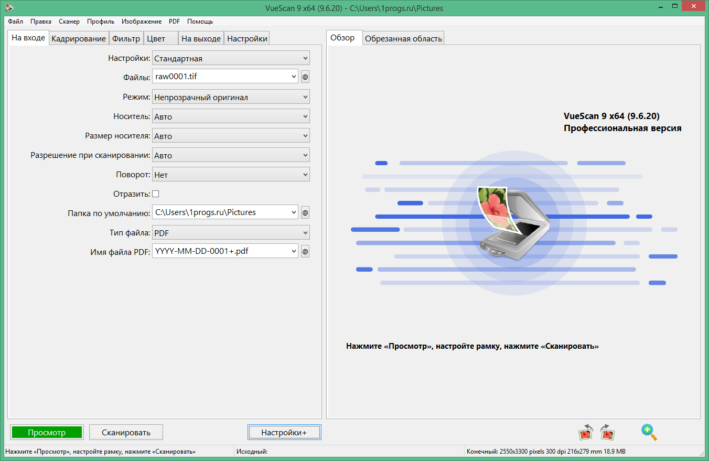The height and width of the screenshot is (461, 709).
Task: Expand the Тип файла dropdown set to PDF
Action: pyautogui.click(x=231, y=232)
